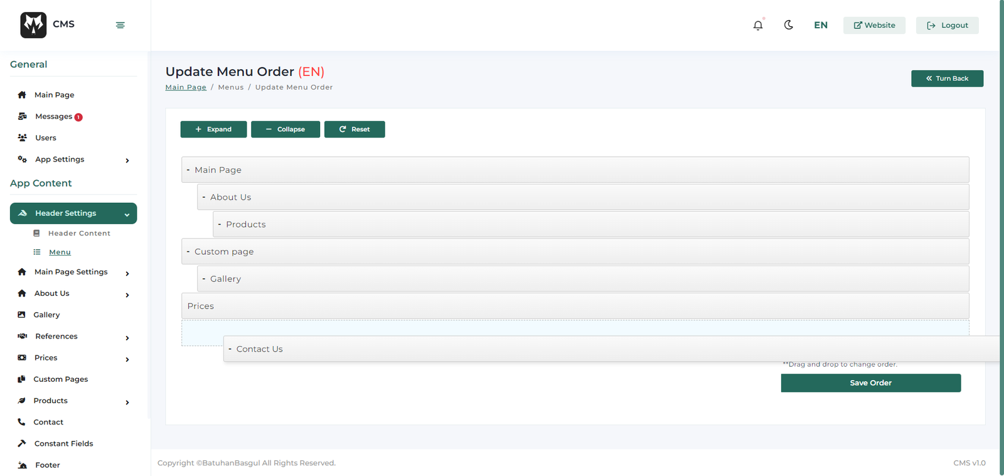Click the Main Page breadcrumb link
1004x476 pixels.
click(x=186, y=87)
